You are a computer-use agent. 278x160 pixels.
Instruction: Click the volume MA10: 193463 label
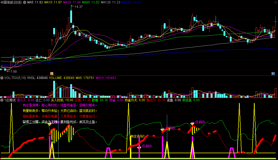[106, 78]
